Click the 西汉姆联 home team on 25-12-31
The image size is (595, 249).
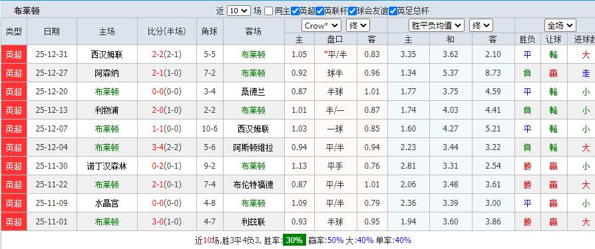106,54
